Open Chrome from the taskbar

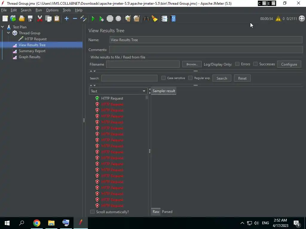click(x=37, y=223)
